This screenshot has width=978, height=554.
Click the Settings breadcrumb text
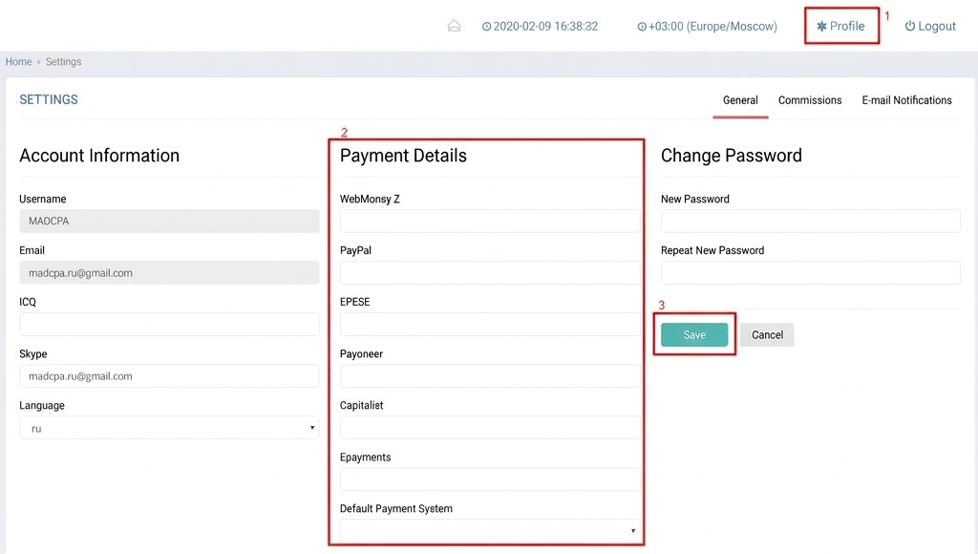(64, 62)
